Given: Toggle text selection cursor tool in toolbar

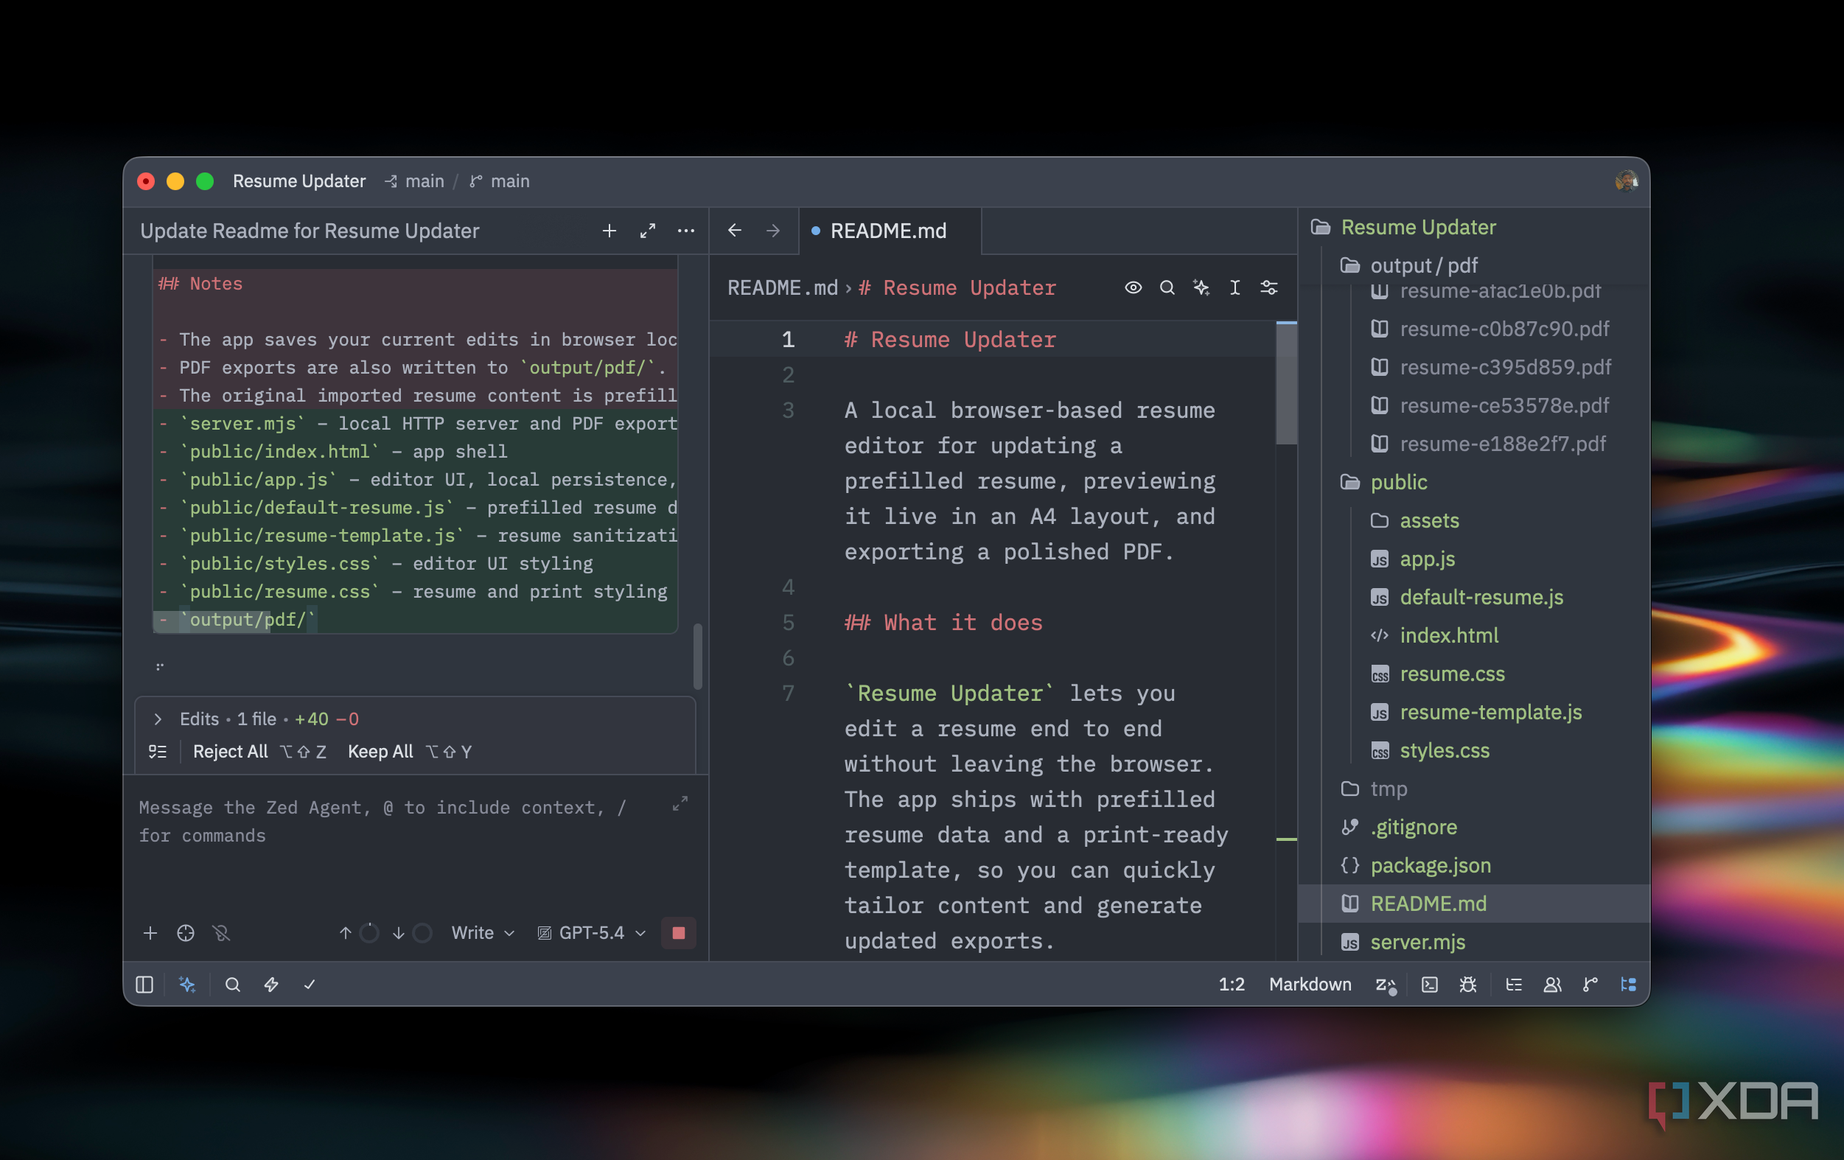Looking at the screenshot, I should [1234, 287].
